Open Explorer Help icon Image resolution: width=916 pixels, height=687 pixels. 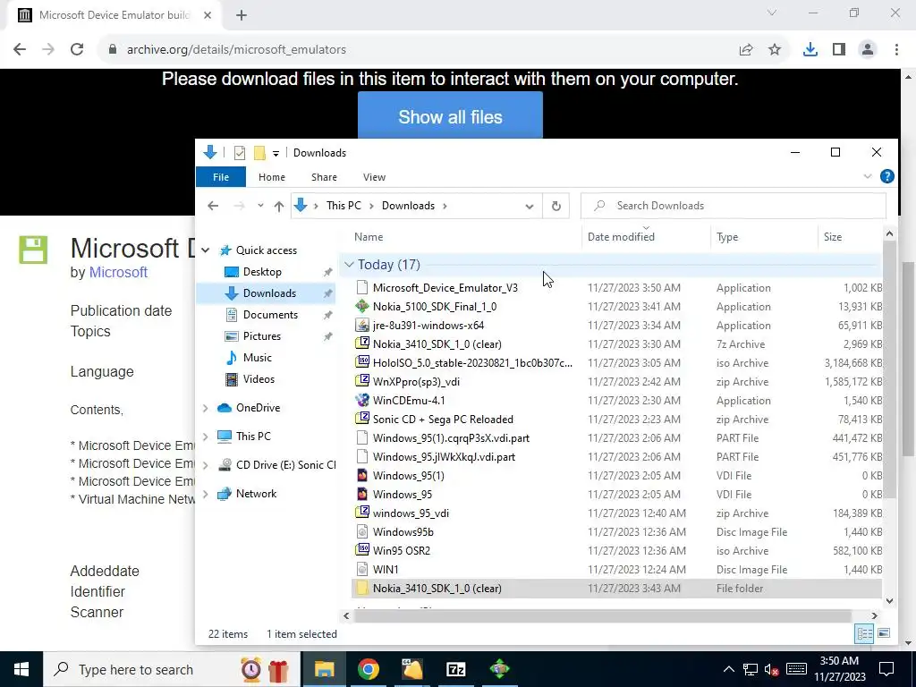pyautogui.click(x=886, y=176)
